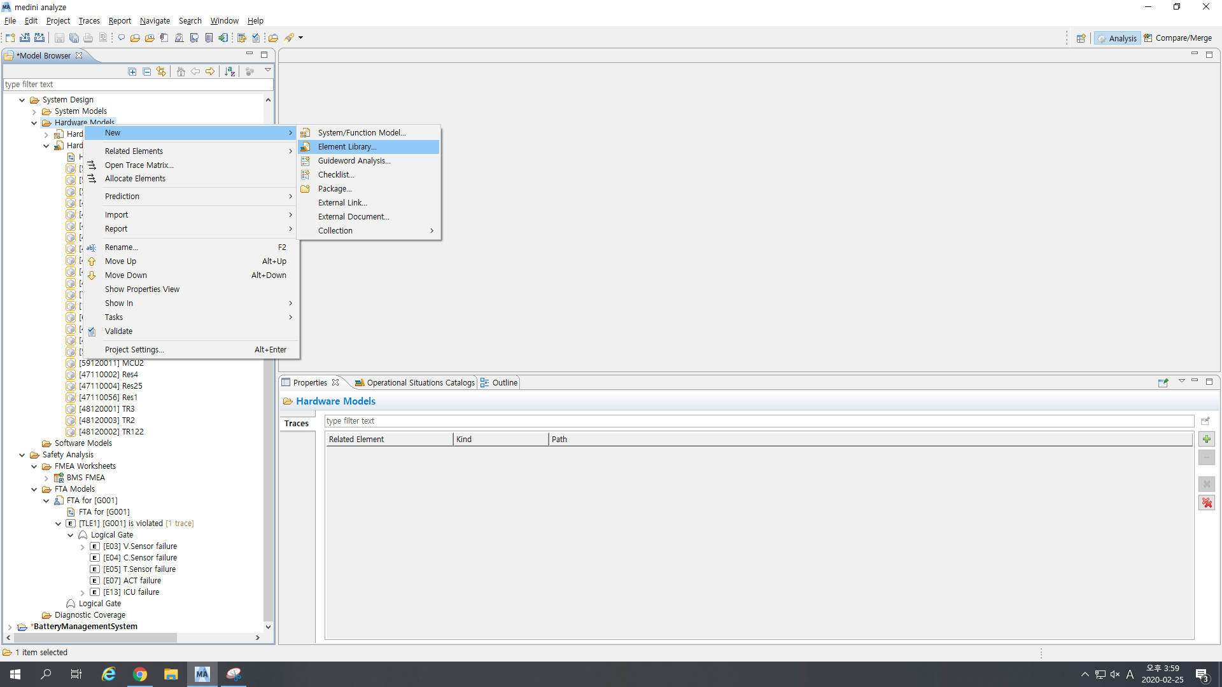Toggle alphabetical sort in Model Browser

pos(230,71)
